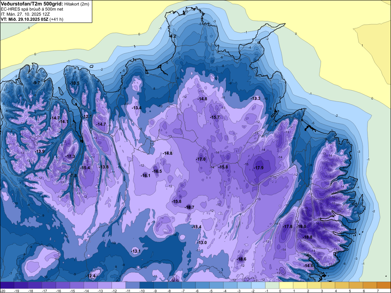The image size is (391, 293).
Task: Click the temperature value -18.8
Action: pos(307,237)
